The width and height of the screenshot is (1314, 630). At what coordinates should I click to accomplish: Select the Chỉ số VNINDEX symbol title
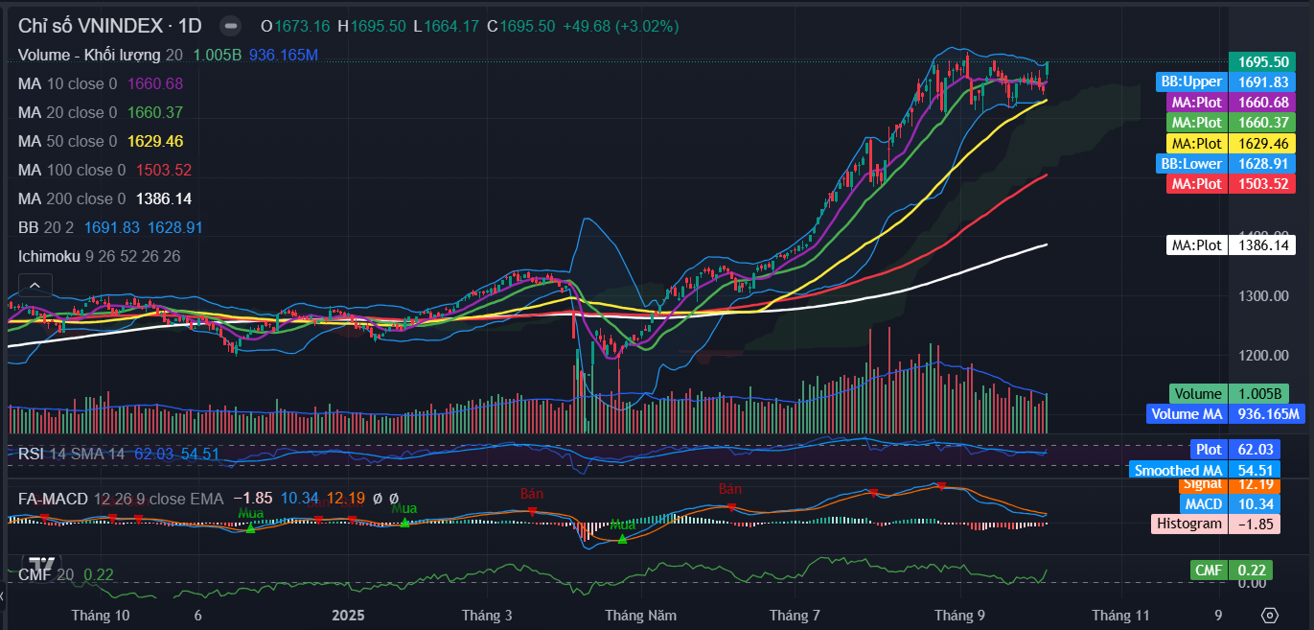pyautogui.click(x=104, y=26)
